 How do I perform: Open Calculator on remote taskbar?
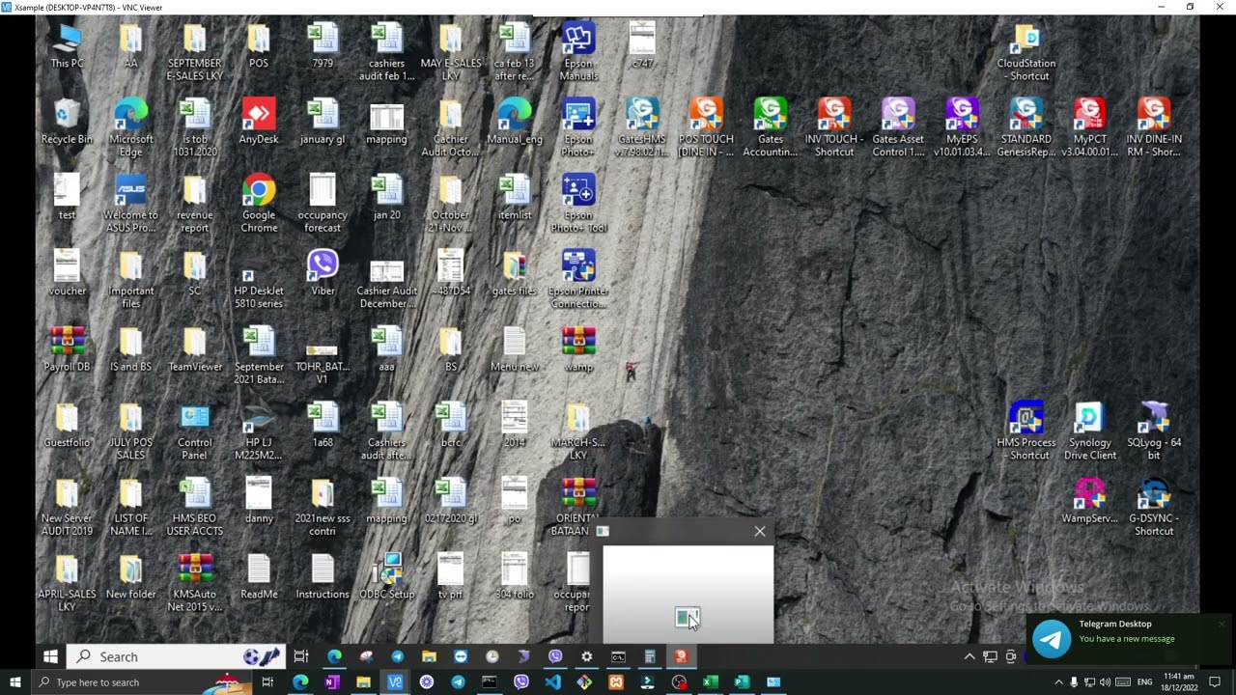click(x=650, y=656)
